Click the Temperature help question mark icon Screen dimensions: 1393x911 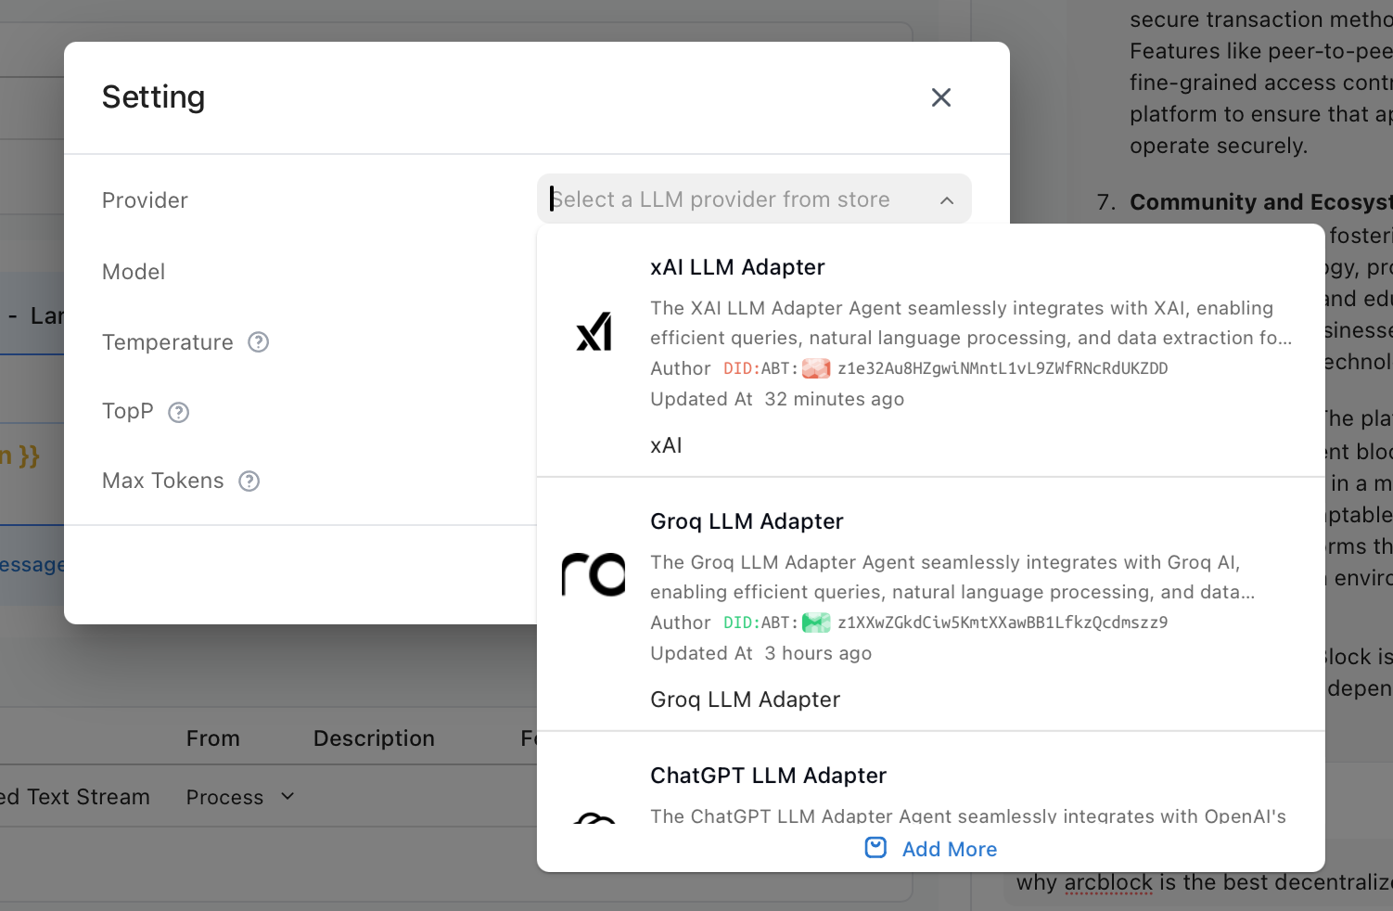pyautogui.click(x=259, y=342)
